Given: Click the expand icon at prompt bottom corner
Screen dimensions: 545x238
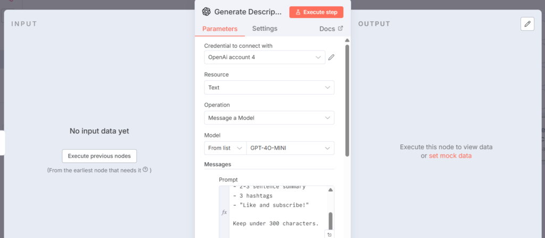Looking at the screenshot, I should pyautogui.click(x=329, y=234).
